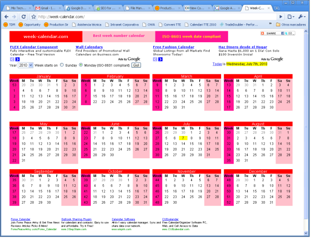
Task: Click the SHARE button
Action: click(x=269, y=33)
